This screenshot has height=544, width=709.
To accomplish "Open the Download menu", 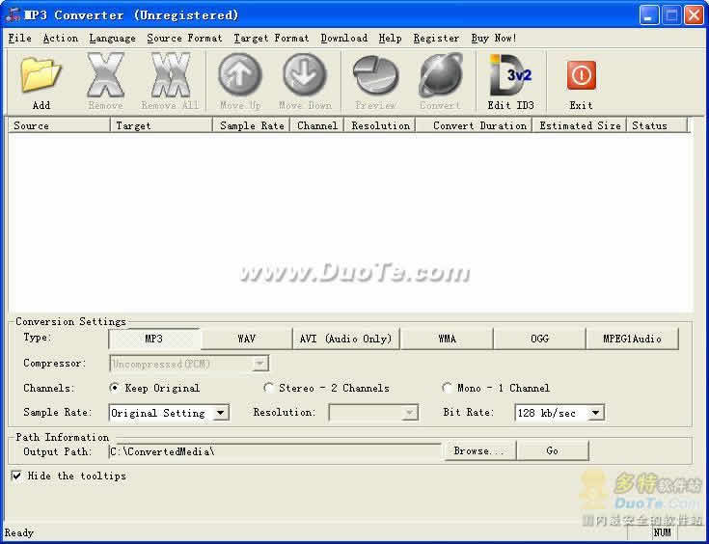I will 344,39.
